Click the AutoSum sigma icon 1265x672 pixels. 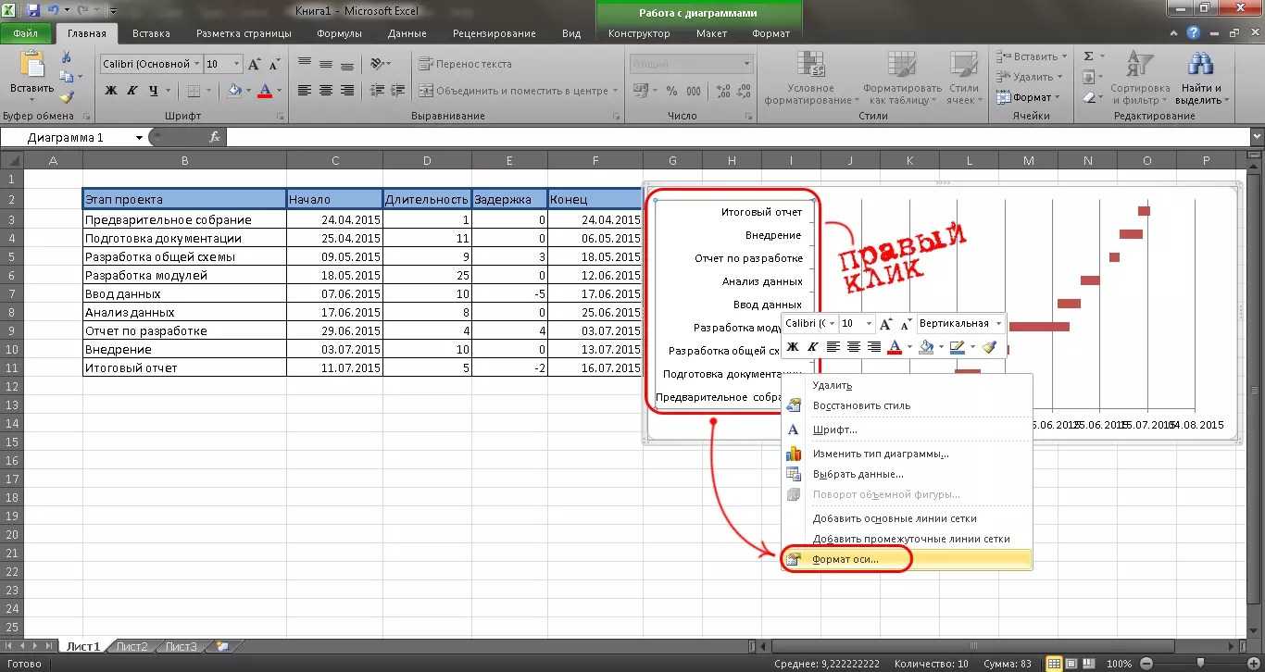click(x=1088, y=56)
